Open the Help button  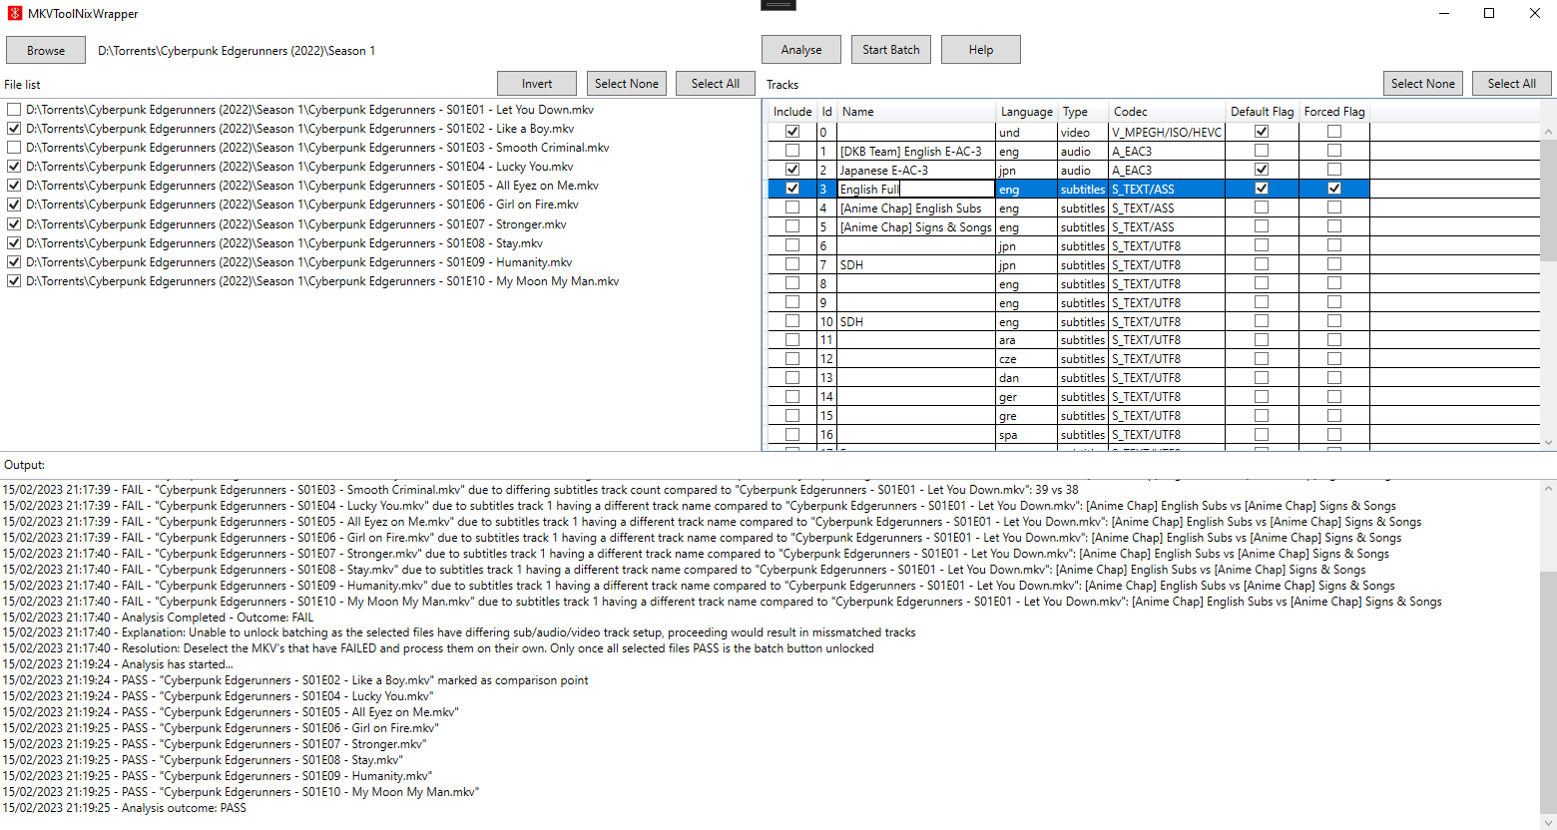(981, 50)
